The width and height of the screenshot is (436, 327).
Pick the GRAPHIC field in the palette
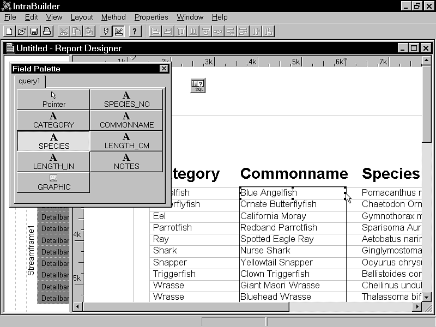tap(53, 183)
